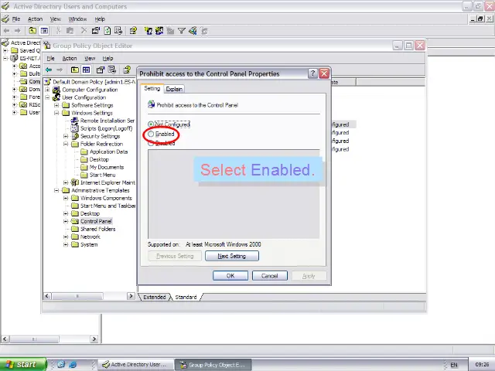This screenshot has height=371, width=495.
Task: Click Next Setting button
Action: pos(232,256)
